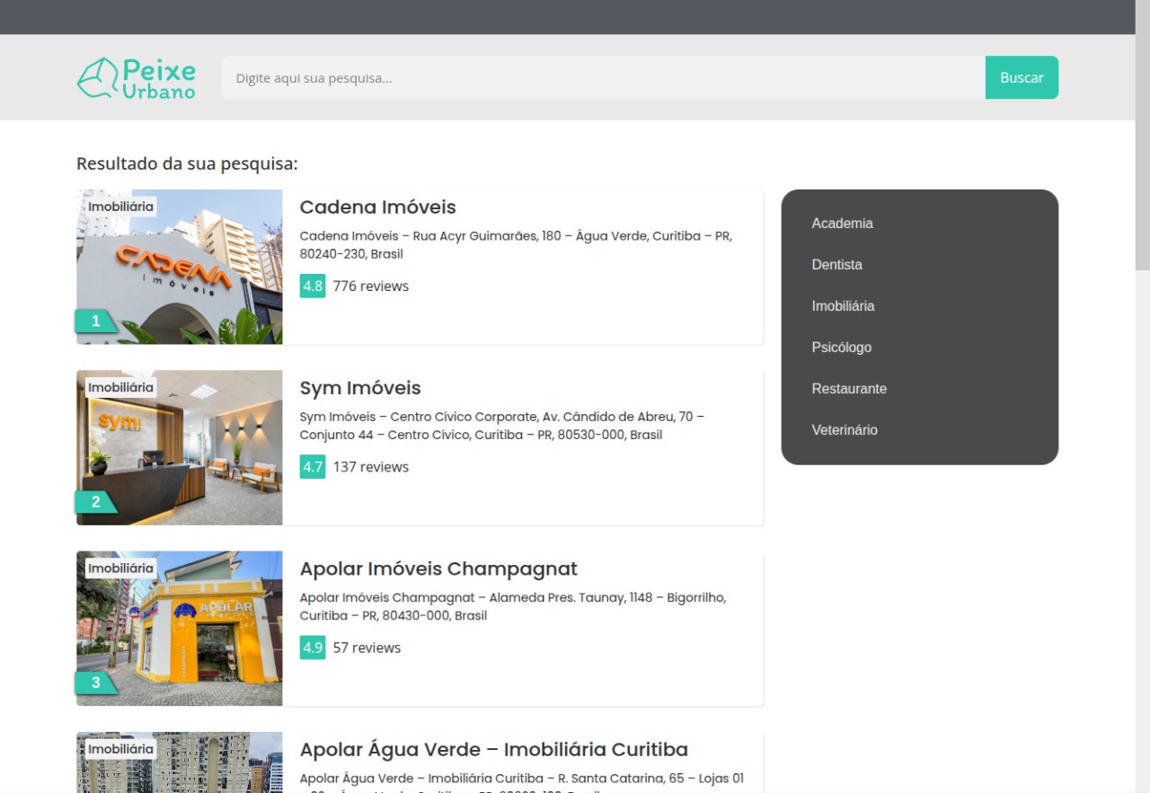Viewport: 1150px width, 793px height.
Task: Open the Sym Imóveis listing title
Action: 359,388
